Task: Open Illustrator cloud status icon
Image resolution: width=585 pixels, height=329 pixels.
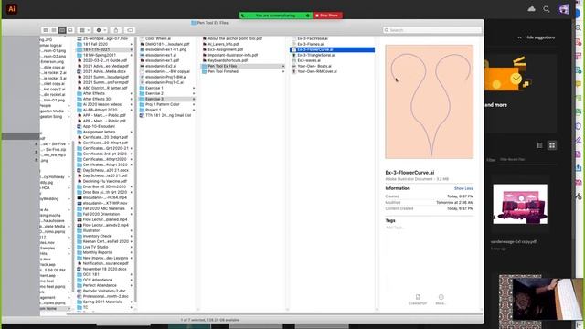Action: point(531,9)
